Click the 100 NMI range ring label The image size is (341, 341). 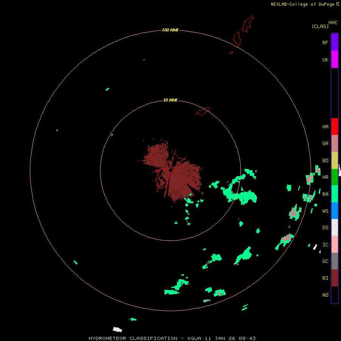(x=170, y=30)
